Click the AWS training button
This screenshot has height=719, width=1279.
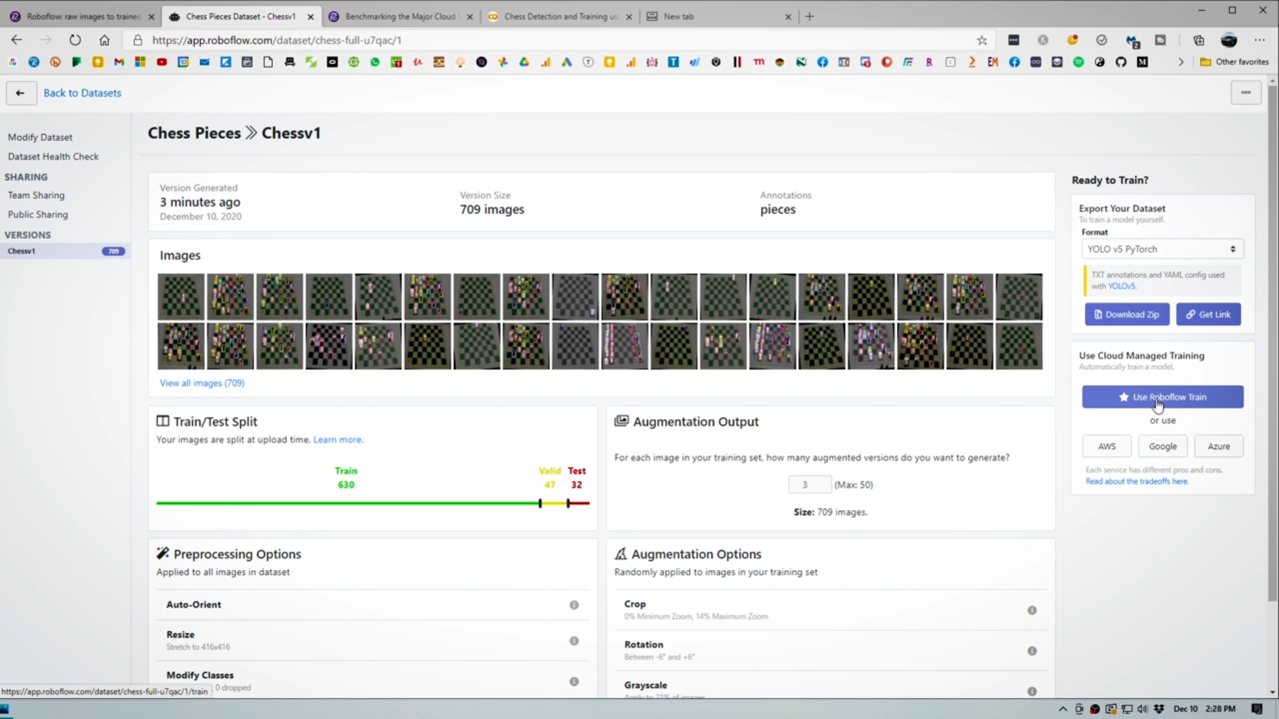[1106, 446]
